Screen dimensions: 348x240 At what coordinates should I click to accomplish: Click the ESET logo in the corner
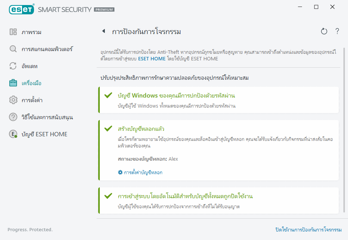coord(21,9)
